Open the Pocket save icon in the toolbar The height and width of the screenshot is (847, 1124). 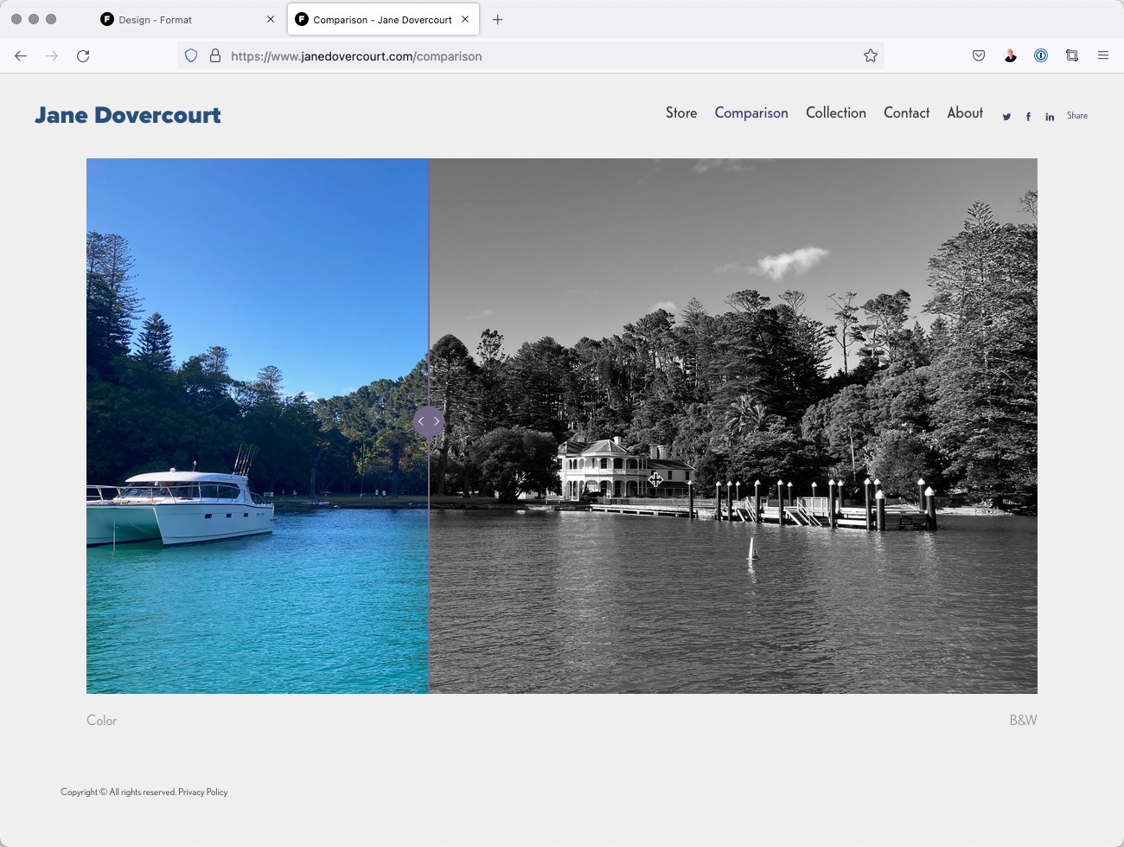coord(978,55)
